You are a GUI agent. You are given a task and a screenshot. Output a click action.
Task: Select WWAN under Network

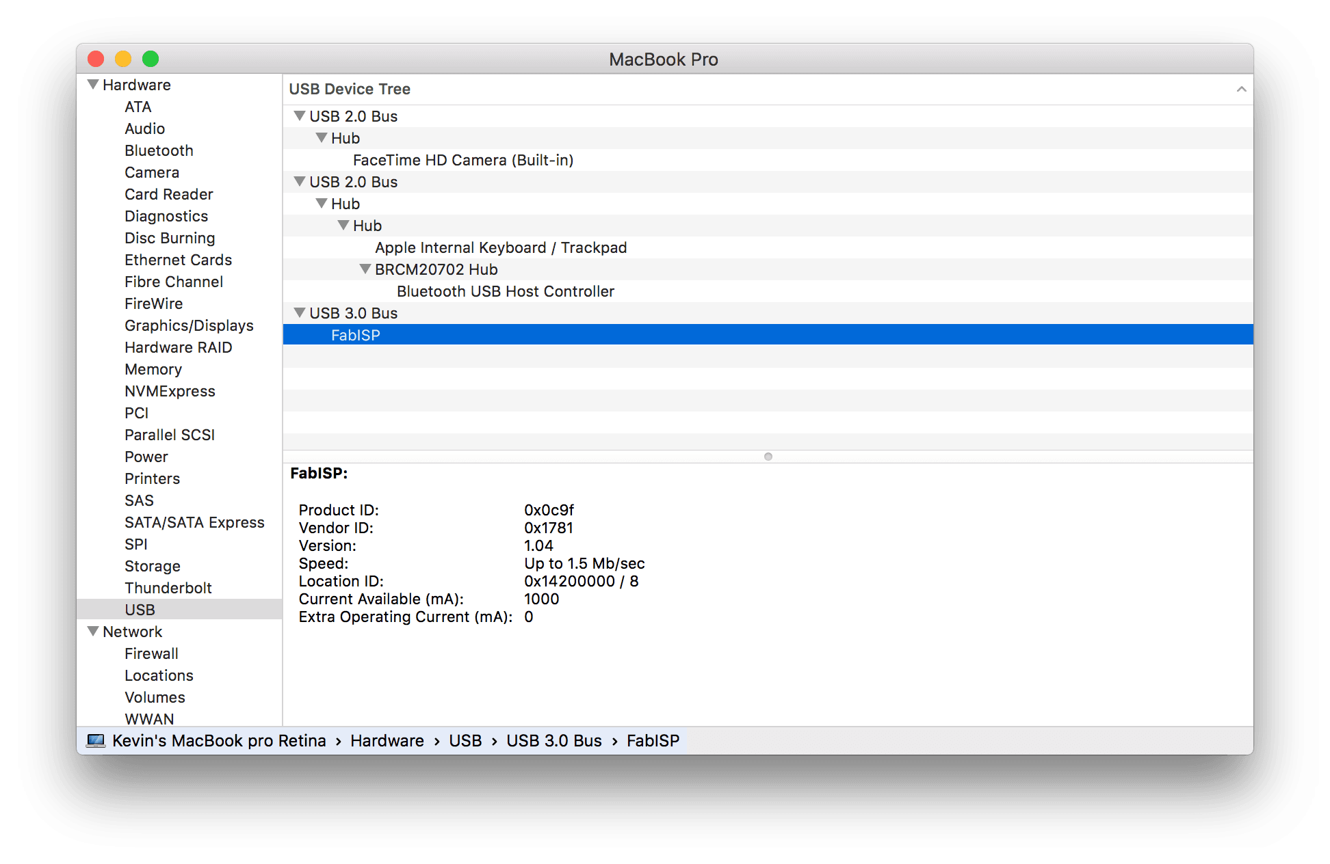point(149,719)
